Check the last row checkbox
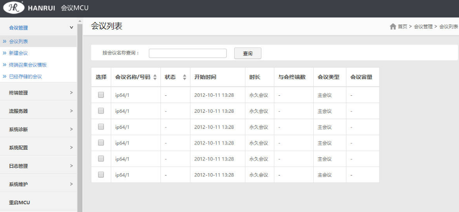 [x=101, y=175]
